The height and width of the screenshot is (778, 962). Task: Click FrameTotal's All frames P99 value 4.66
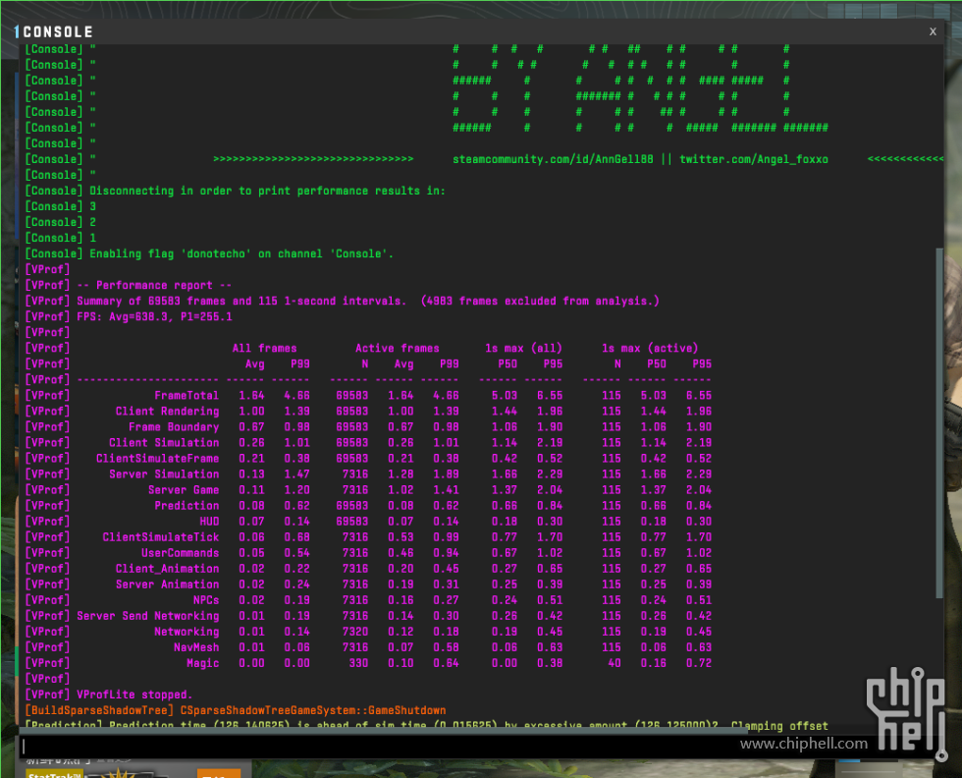(296, 396)
